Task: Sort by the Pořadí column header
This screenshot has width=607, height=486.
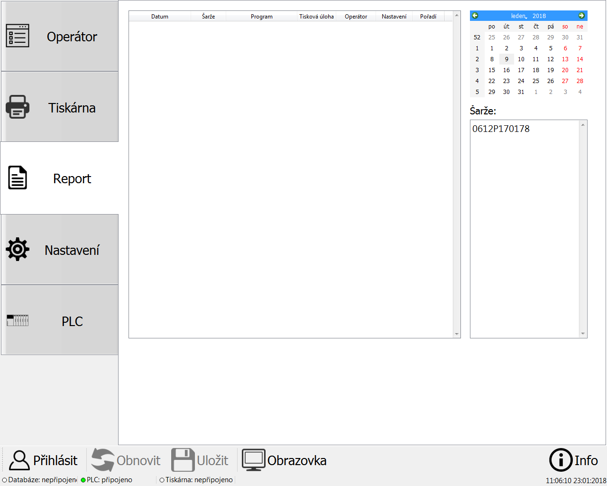Action: pos(428,17)
